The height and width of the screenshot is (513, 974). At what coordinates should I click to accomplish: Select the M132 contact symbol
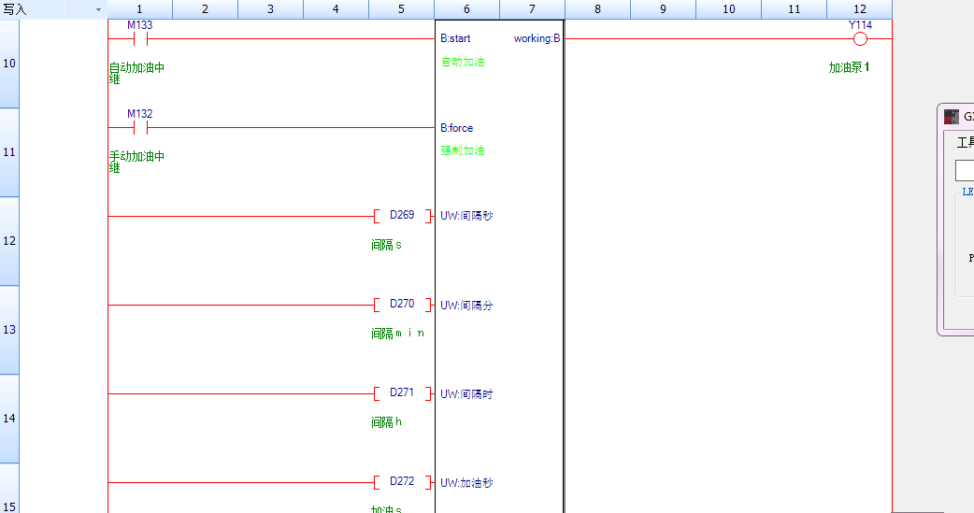[x=140, y=127]
